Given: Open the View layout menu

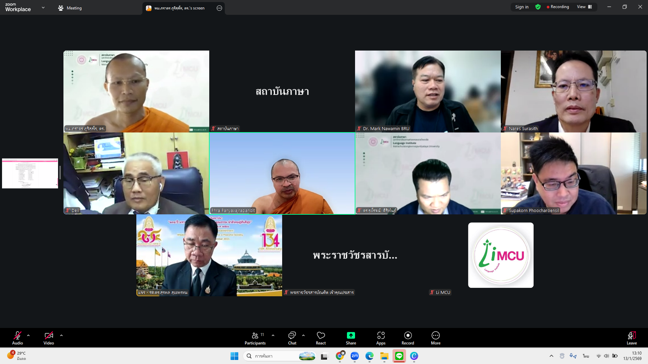Looking at the screenshot, I should (584, 7).
